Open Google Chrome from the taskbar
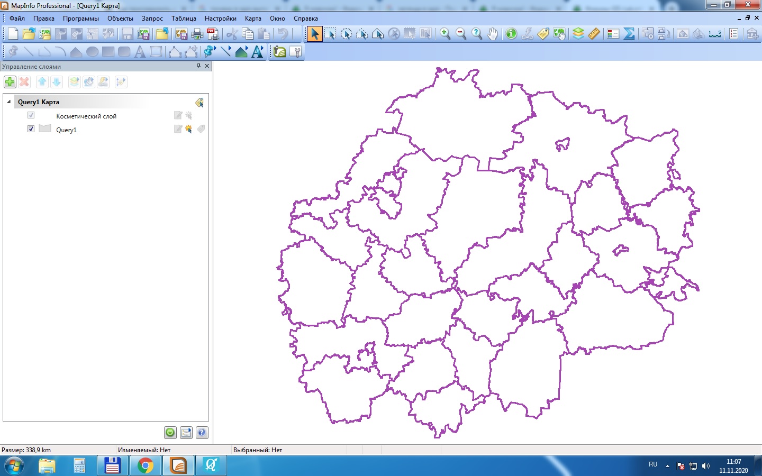Viewport: 762px width, 476px height. 145,465
